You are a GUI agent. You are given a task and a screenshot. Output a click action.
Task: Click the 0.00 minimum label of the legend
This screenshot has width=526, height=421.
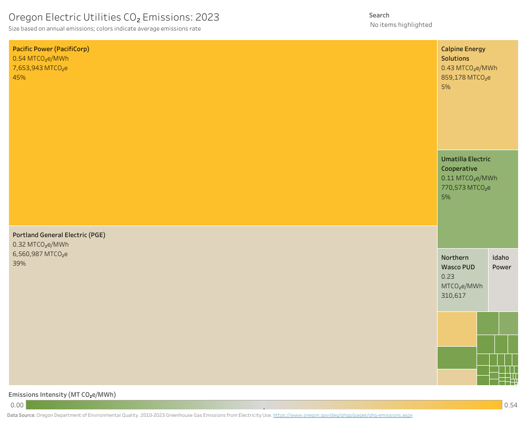17,405
